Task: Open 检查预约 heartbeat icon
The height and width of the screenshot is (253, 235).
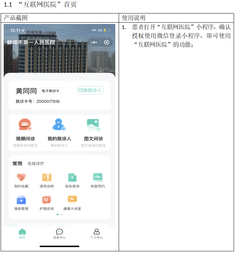Action: pyautogui.click(x=98, y=177)
